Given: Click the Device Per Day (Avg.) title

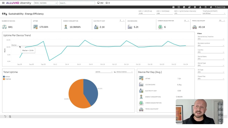Looking at the screenshot, I should [150, 72].
